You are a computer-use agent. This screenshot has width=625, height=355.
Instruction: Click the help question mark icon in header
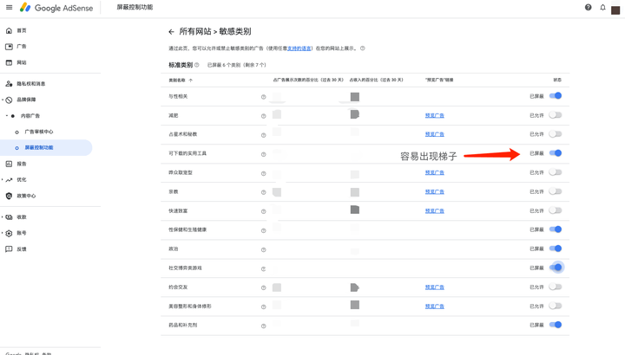point(588,8)
